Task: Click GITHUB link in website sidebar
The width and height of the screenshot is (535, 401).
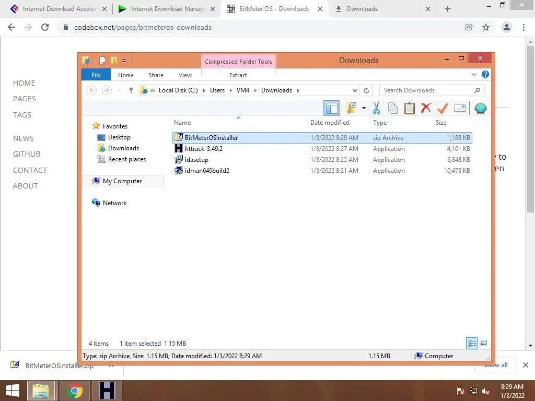Action: [27, 154]
